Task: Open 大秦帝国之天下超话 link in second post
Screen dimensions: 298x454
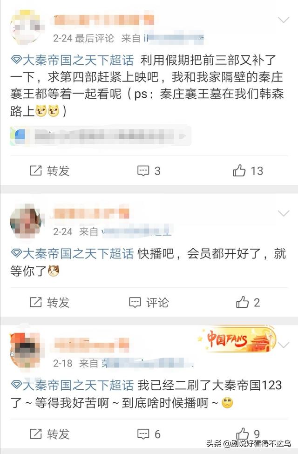Action: click(72, 254)
